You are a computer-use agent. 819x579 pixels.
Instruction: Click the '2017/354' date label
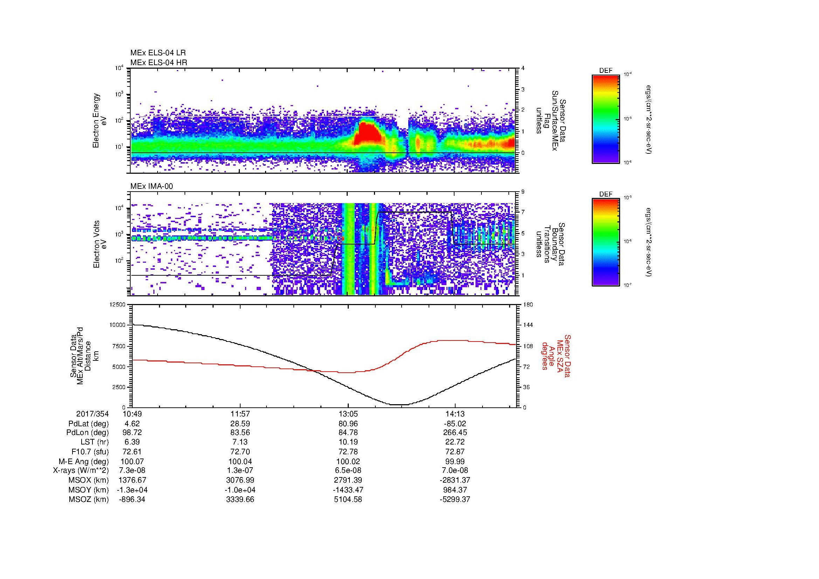point(93,414)
